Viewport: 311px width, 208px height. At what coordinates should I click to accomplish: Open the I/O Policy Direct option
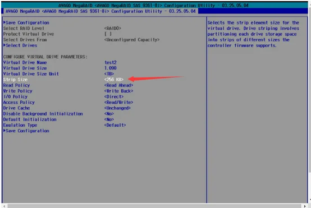click(114, 96)
